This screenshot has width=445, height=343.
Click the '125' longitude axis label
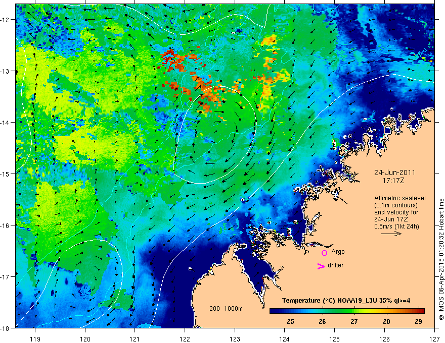(x=335, y=339)
